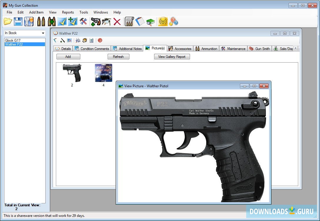Screen dimensions: 320x221
Task: Click the floppy disk save icon
Action: 18,21
